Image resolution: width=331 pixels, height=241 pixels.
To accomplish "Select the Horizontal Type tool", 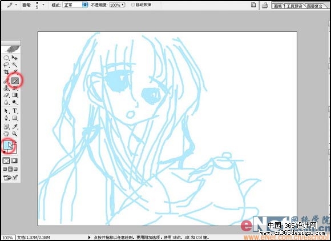I will click(15, 110).
